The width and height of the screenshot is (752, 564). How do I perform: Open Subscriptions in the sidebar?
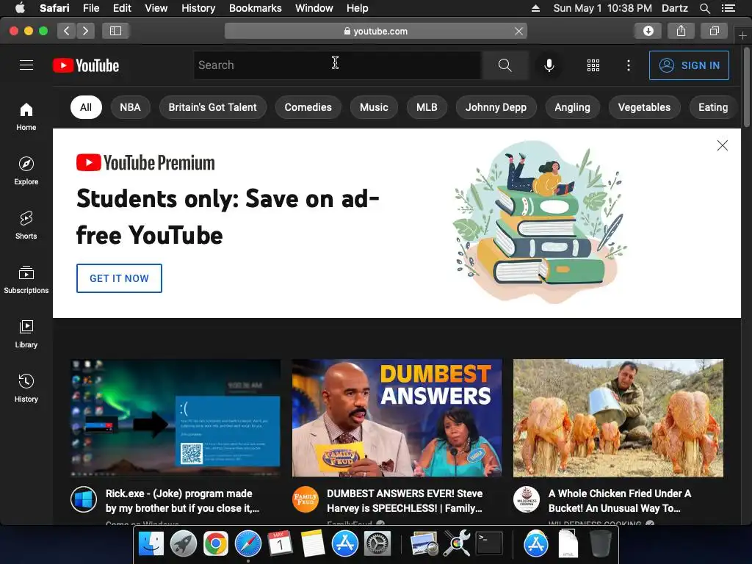(26, 280)
